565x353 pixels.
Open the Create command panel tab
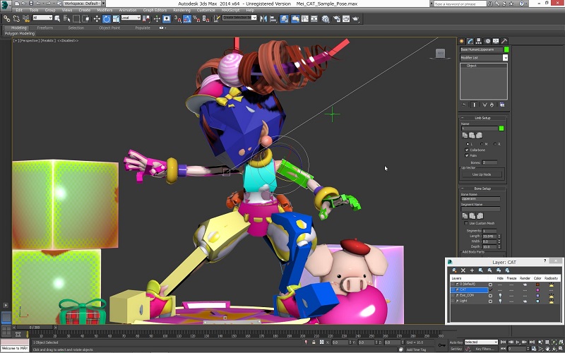pos(461,41)
